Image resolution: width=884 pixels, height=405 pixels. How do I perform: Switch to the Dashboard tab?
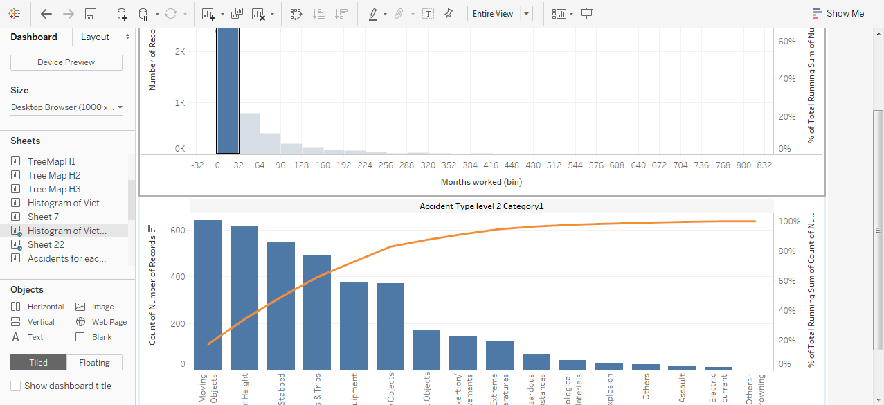34,37
